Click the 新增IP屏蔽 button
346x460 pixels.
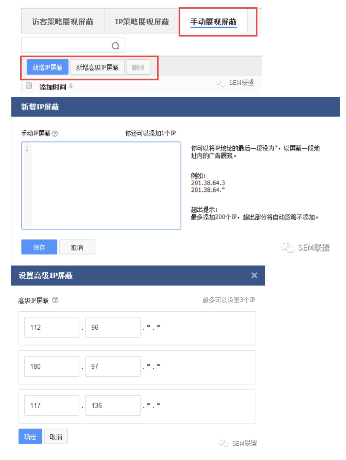point(47,67)
